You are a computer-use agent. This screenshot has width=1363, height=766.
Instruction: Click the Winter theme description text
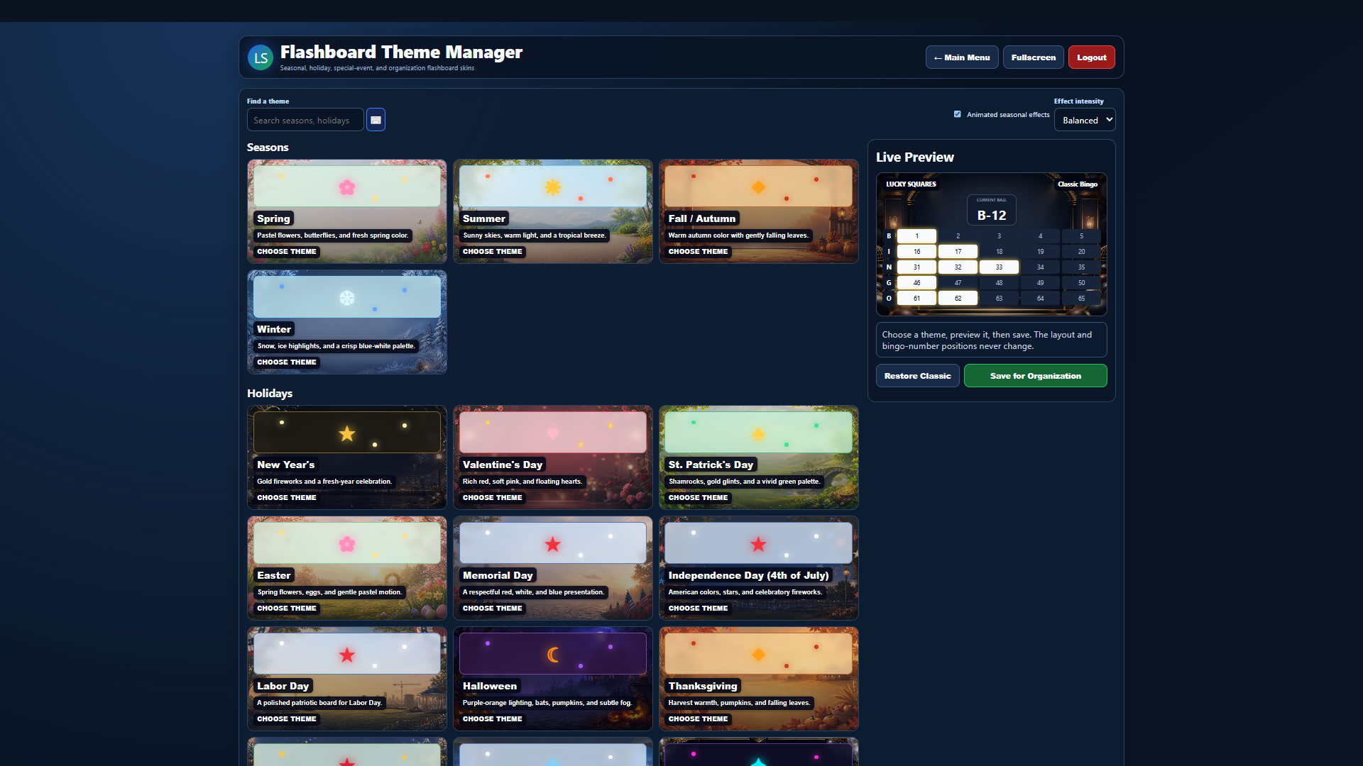pos(336,346)
